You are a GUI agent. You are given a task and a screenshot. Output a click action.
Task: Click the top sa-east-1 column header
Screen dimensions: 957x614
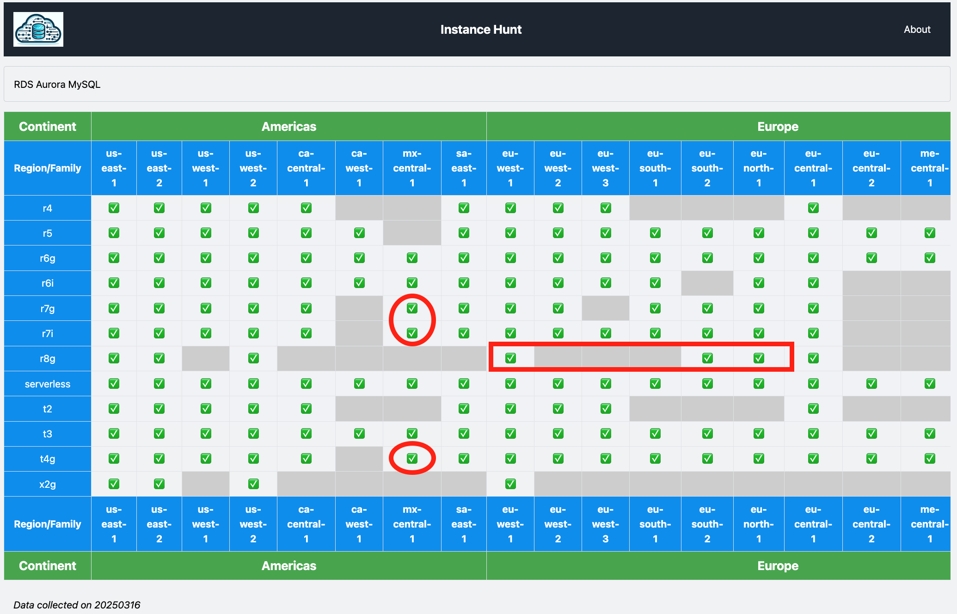point(464,168)
